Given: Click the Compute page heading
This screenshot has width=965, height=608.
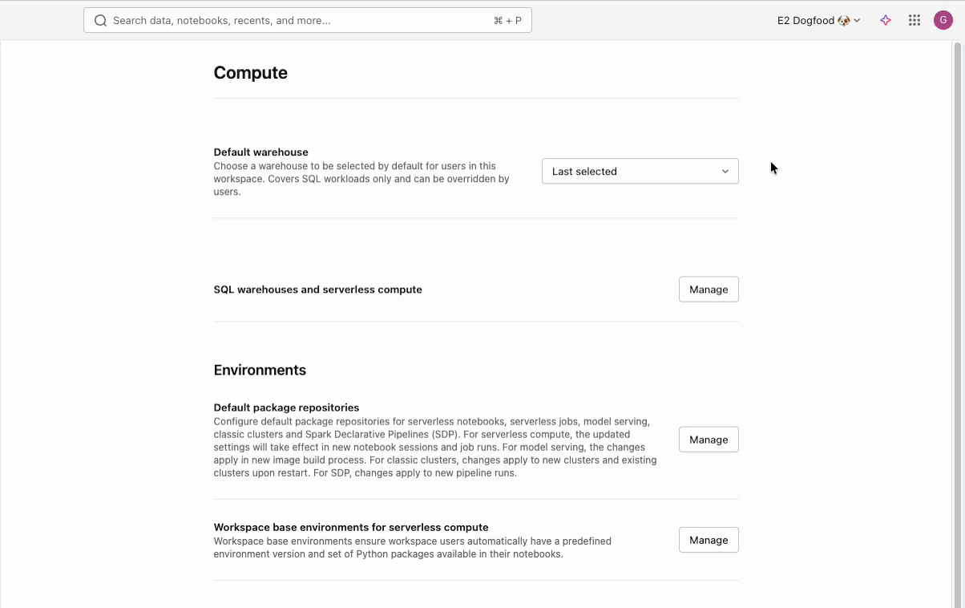Looking at the screenshot, I should pos(250,73).
